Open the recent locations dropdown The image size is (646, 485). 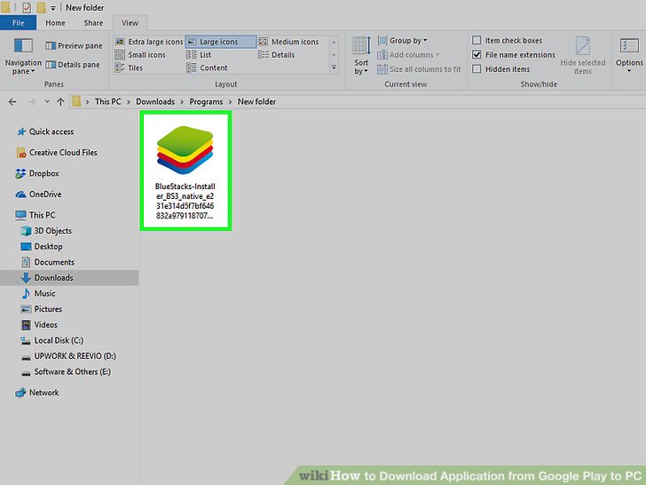point(47,102)
